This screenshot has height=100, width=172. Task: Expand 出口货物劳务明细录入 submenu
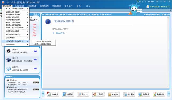click(16, 12)
